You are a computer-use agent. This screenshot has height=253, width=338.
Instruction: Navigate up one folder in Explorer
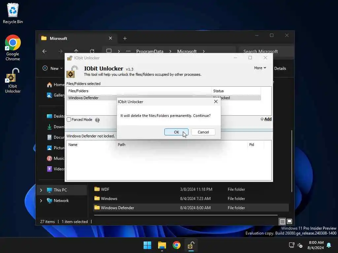(76, 51)
